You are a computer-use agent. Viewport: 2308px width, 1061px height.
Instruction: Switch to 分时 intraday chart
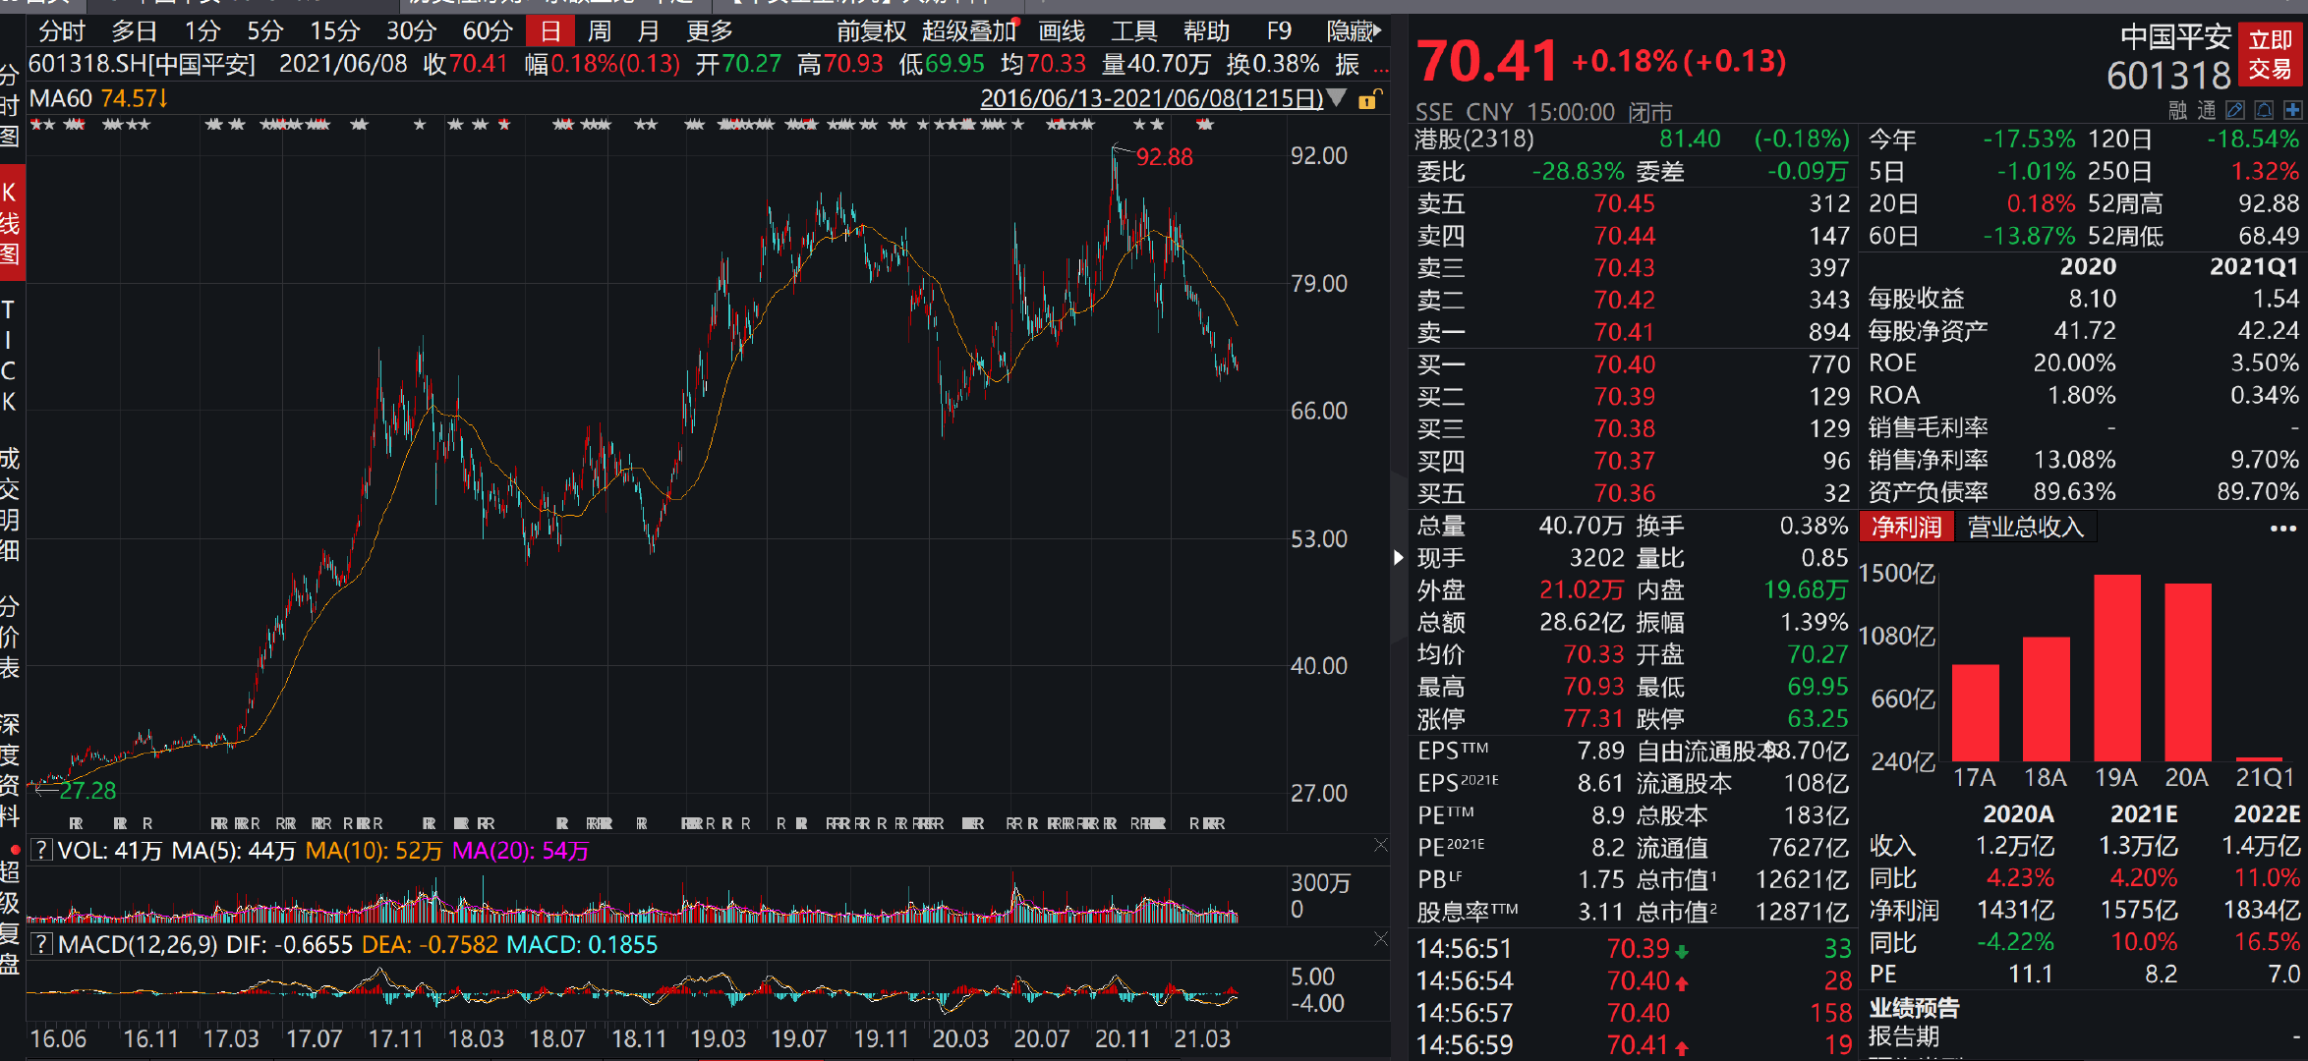click(62, 31)
